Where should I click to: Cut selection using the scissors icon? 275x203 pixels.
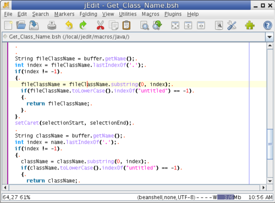point(100,25)
